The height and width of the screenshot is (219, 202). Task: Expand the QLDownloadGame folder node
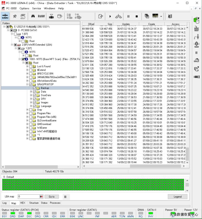click(27, 120)
